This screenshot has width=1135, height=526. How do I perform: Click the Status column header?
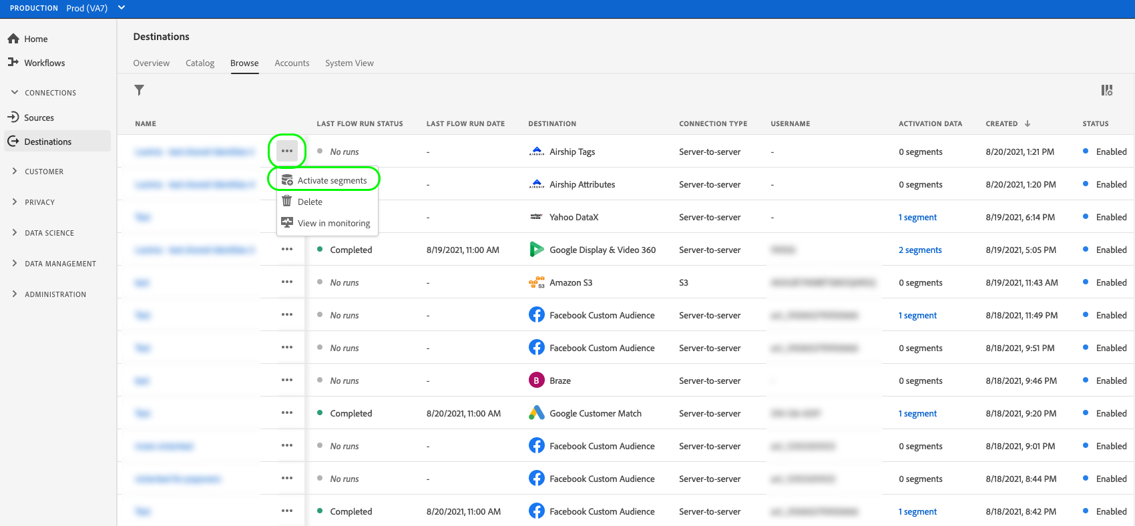pyautogui.click(x=1096, y=123)
